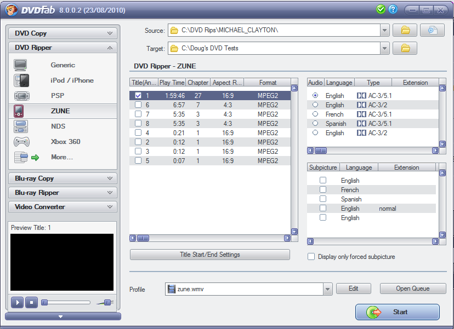This screenshot has height=329, width=454.
Task: Click the green checkmark update icon
Action: pos(381,9)
